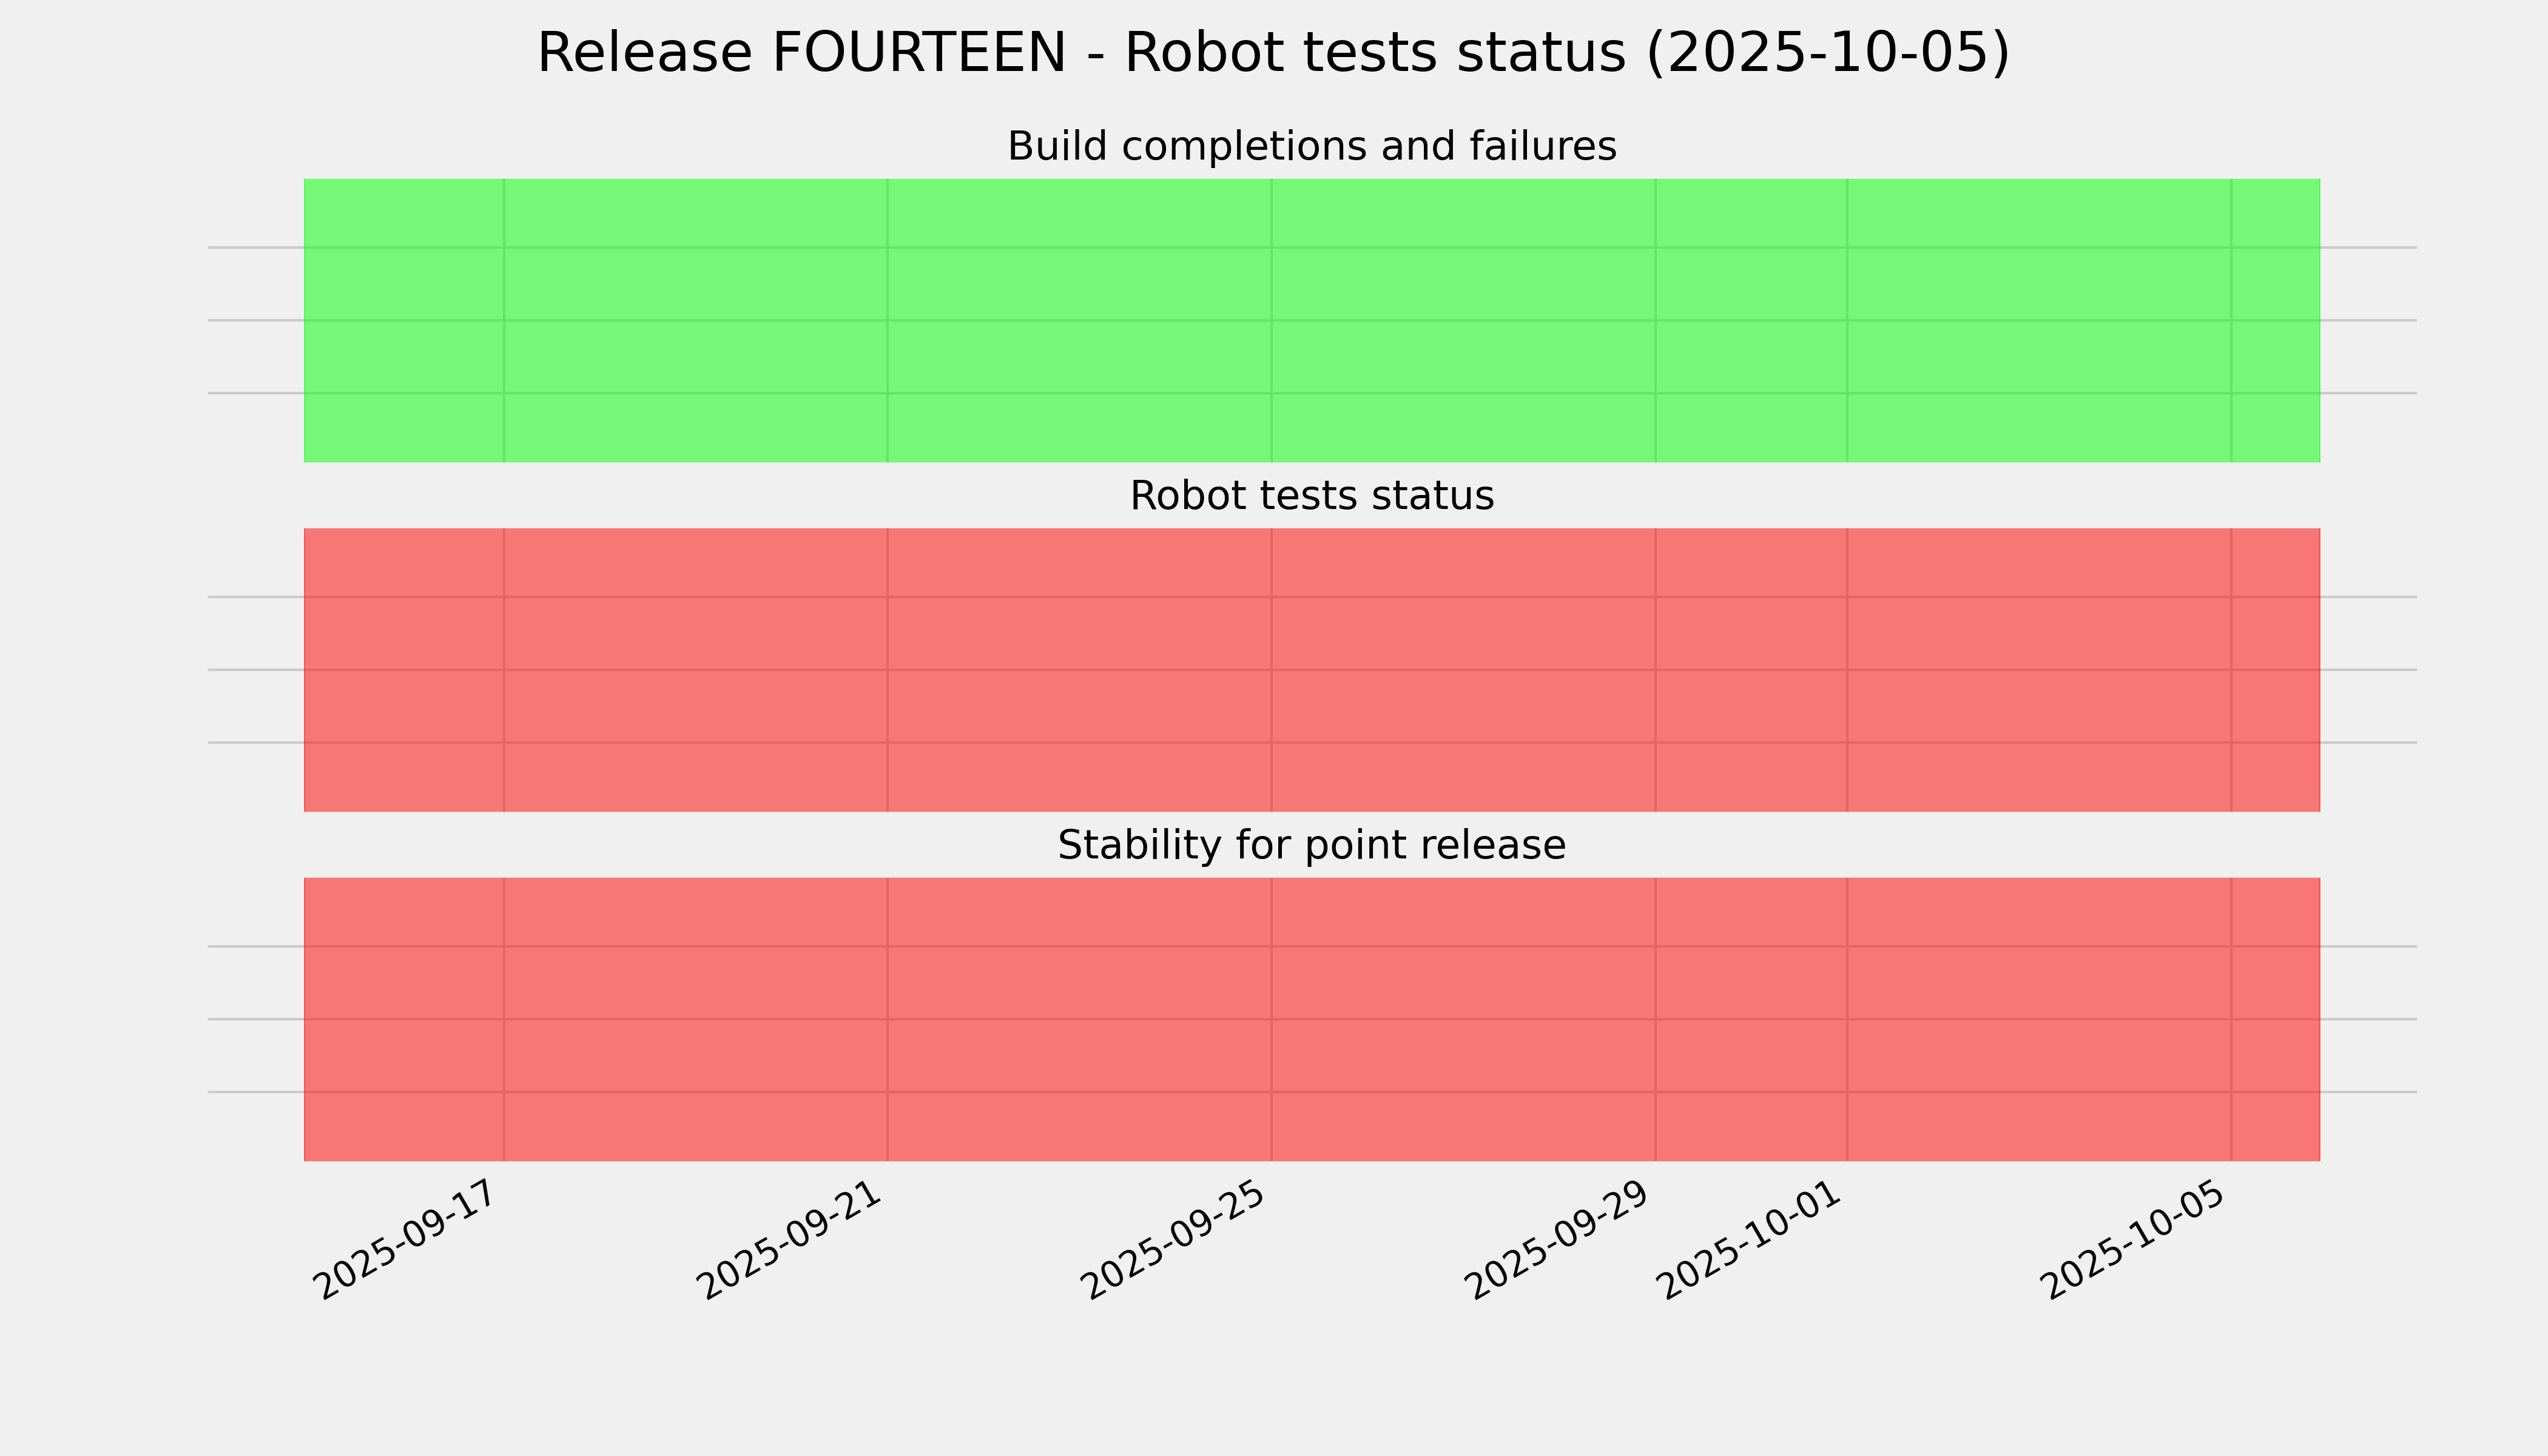Select the "Stability for point release" heading

pos(1311,846)
